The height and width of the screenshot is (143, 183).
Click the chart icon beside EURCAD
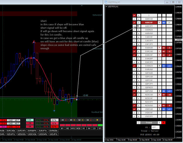[134, 51]
